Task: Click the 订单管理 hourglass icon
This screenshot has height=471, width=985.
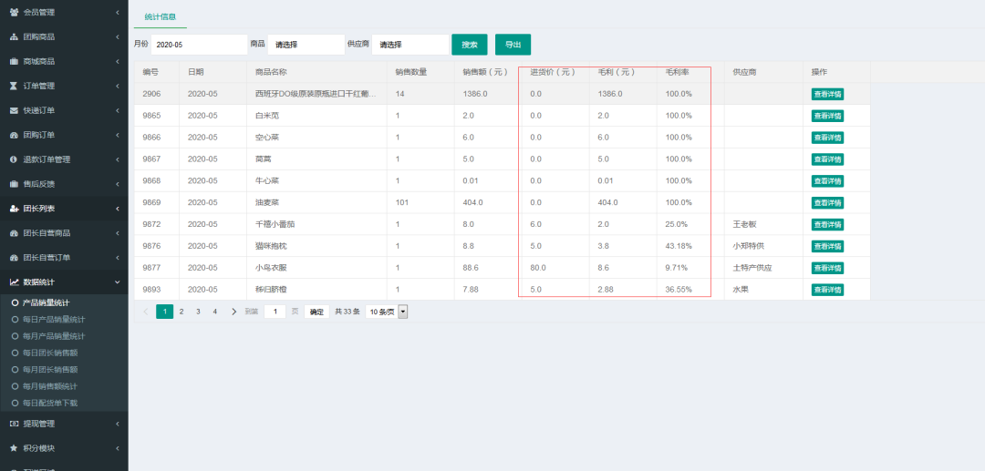Action: [x=14, y=86]
